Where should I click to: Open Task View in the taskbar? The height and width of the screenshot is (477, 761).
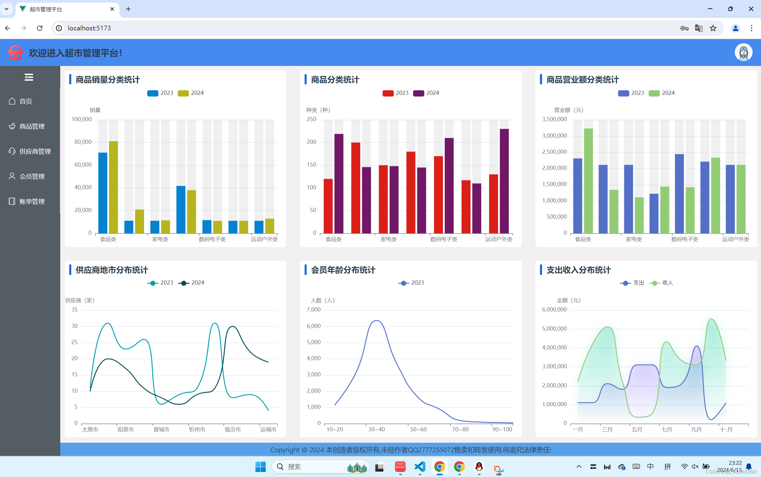(x=380, y=467)
